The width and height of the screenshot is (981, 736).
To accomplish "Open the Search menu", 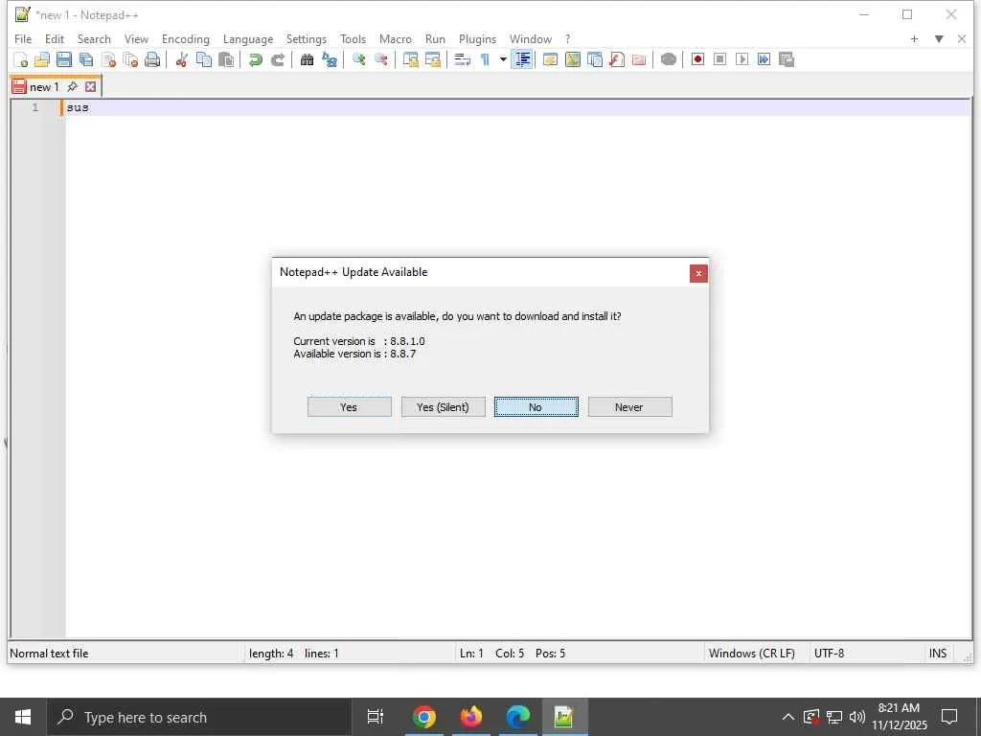I will (94, 38).
